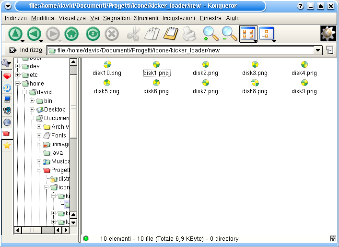Expand the Fonts folder node
This screenshot has height=247, width=339.
tap(39, 136)
